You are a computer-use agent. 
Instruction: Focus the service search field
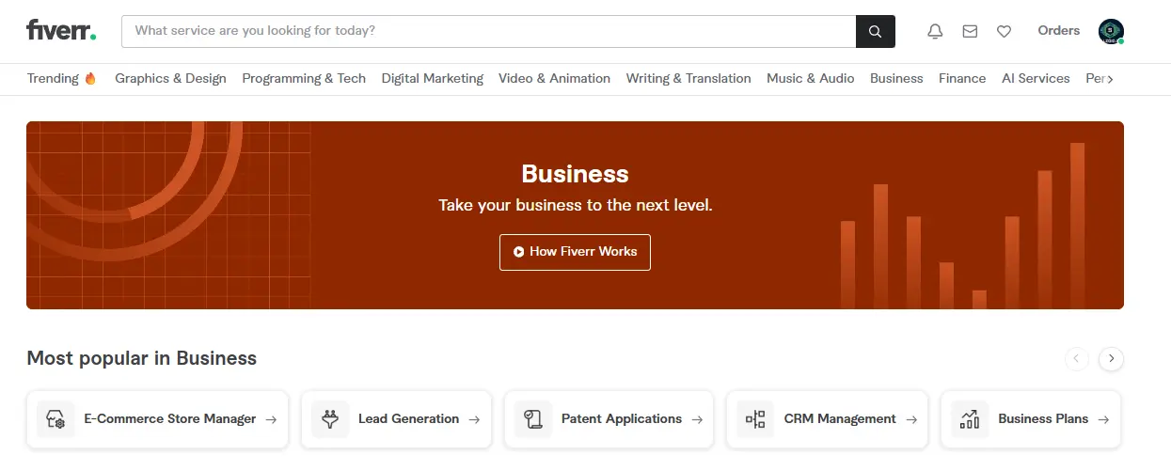pos(489,31)
